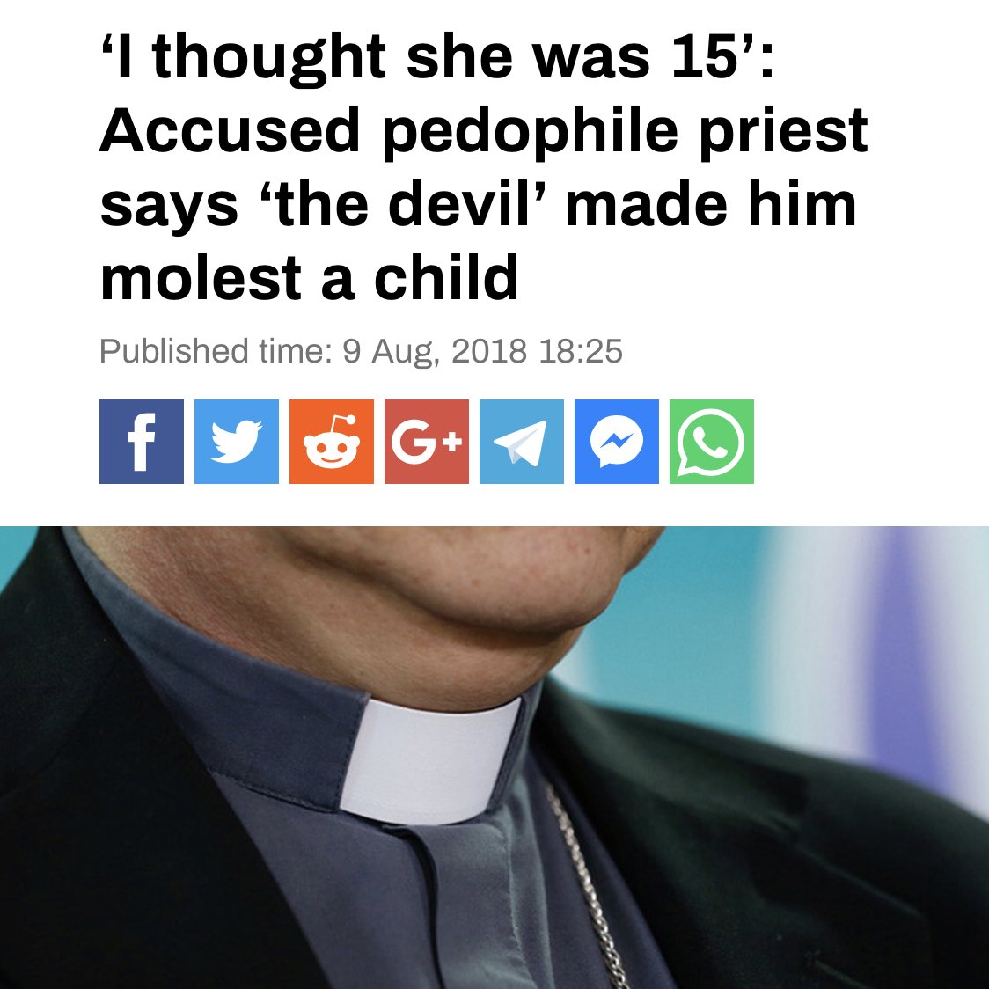Click the silver chain in the photo

point(587,883)
